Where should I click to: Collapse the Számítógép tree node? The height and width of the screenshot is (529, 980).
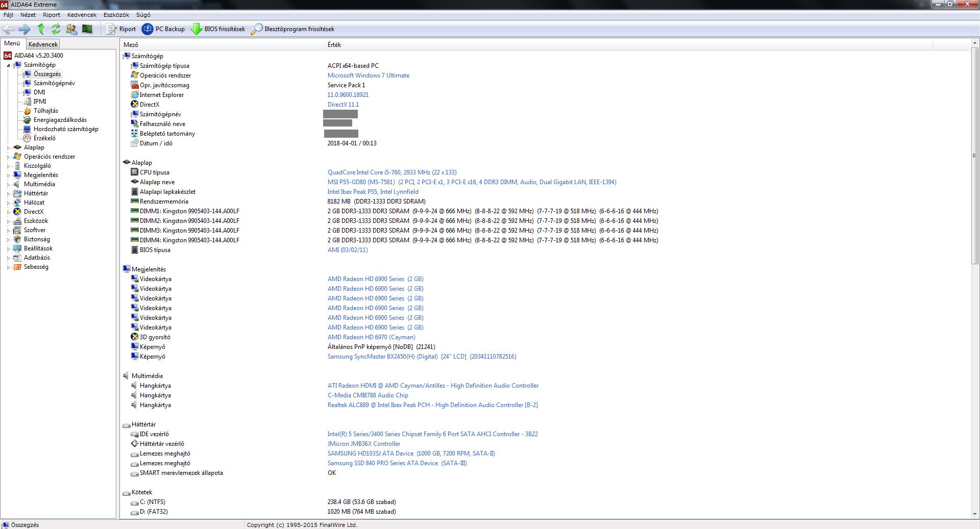pos(8,65)
